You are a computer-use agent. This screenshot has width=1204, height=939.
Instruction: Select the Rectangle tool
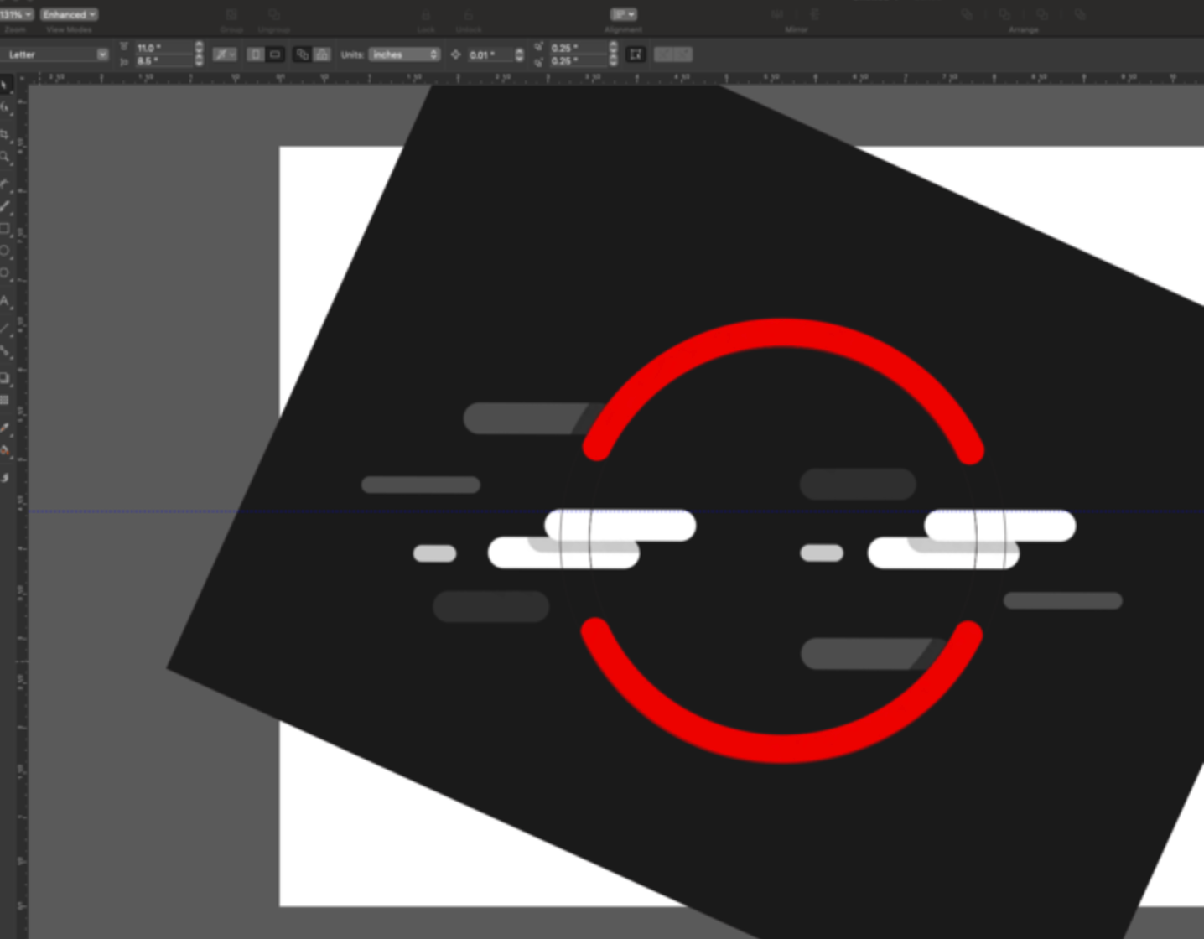coord(5,229)
